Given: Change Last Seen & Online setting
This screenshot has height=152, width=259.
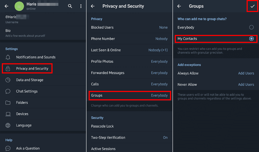Looking at the screenshot, I should coord(129,50).
